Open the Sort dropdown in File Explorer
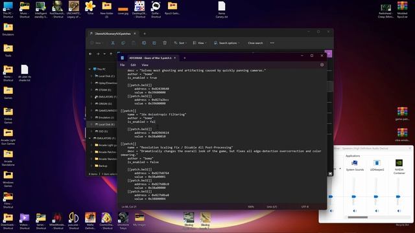The width and height of the screenshot is (415, 233). [180, 43]
